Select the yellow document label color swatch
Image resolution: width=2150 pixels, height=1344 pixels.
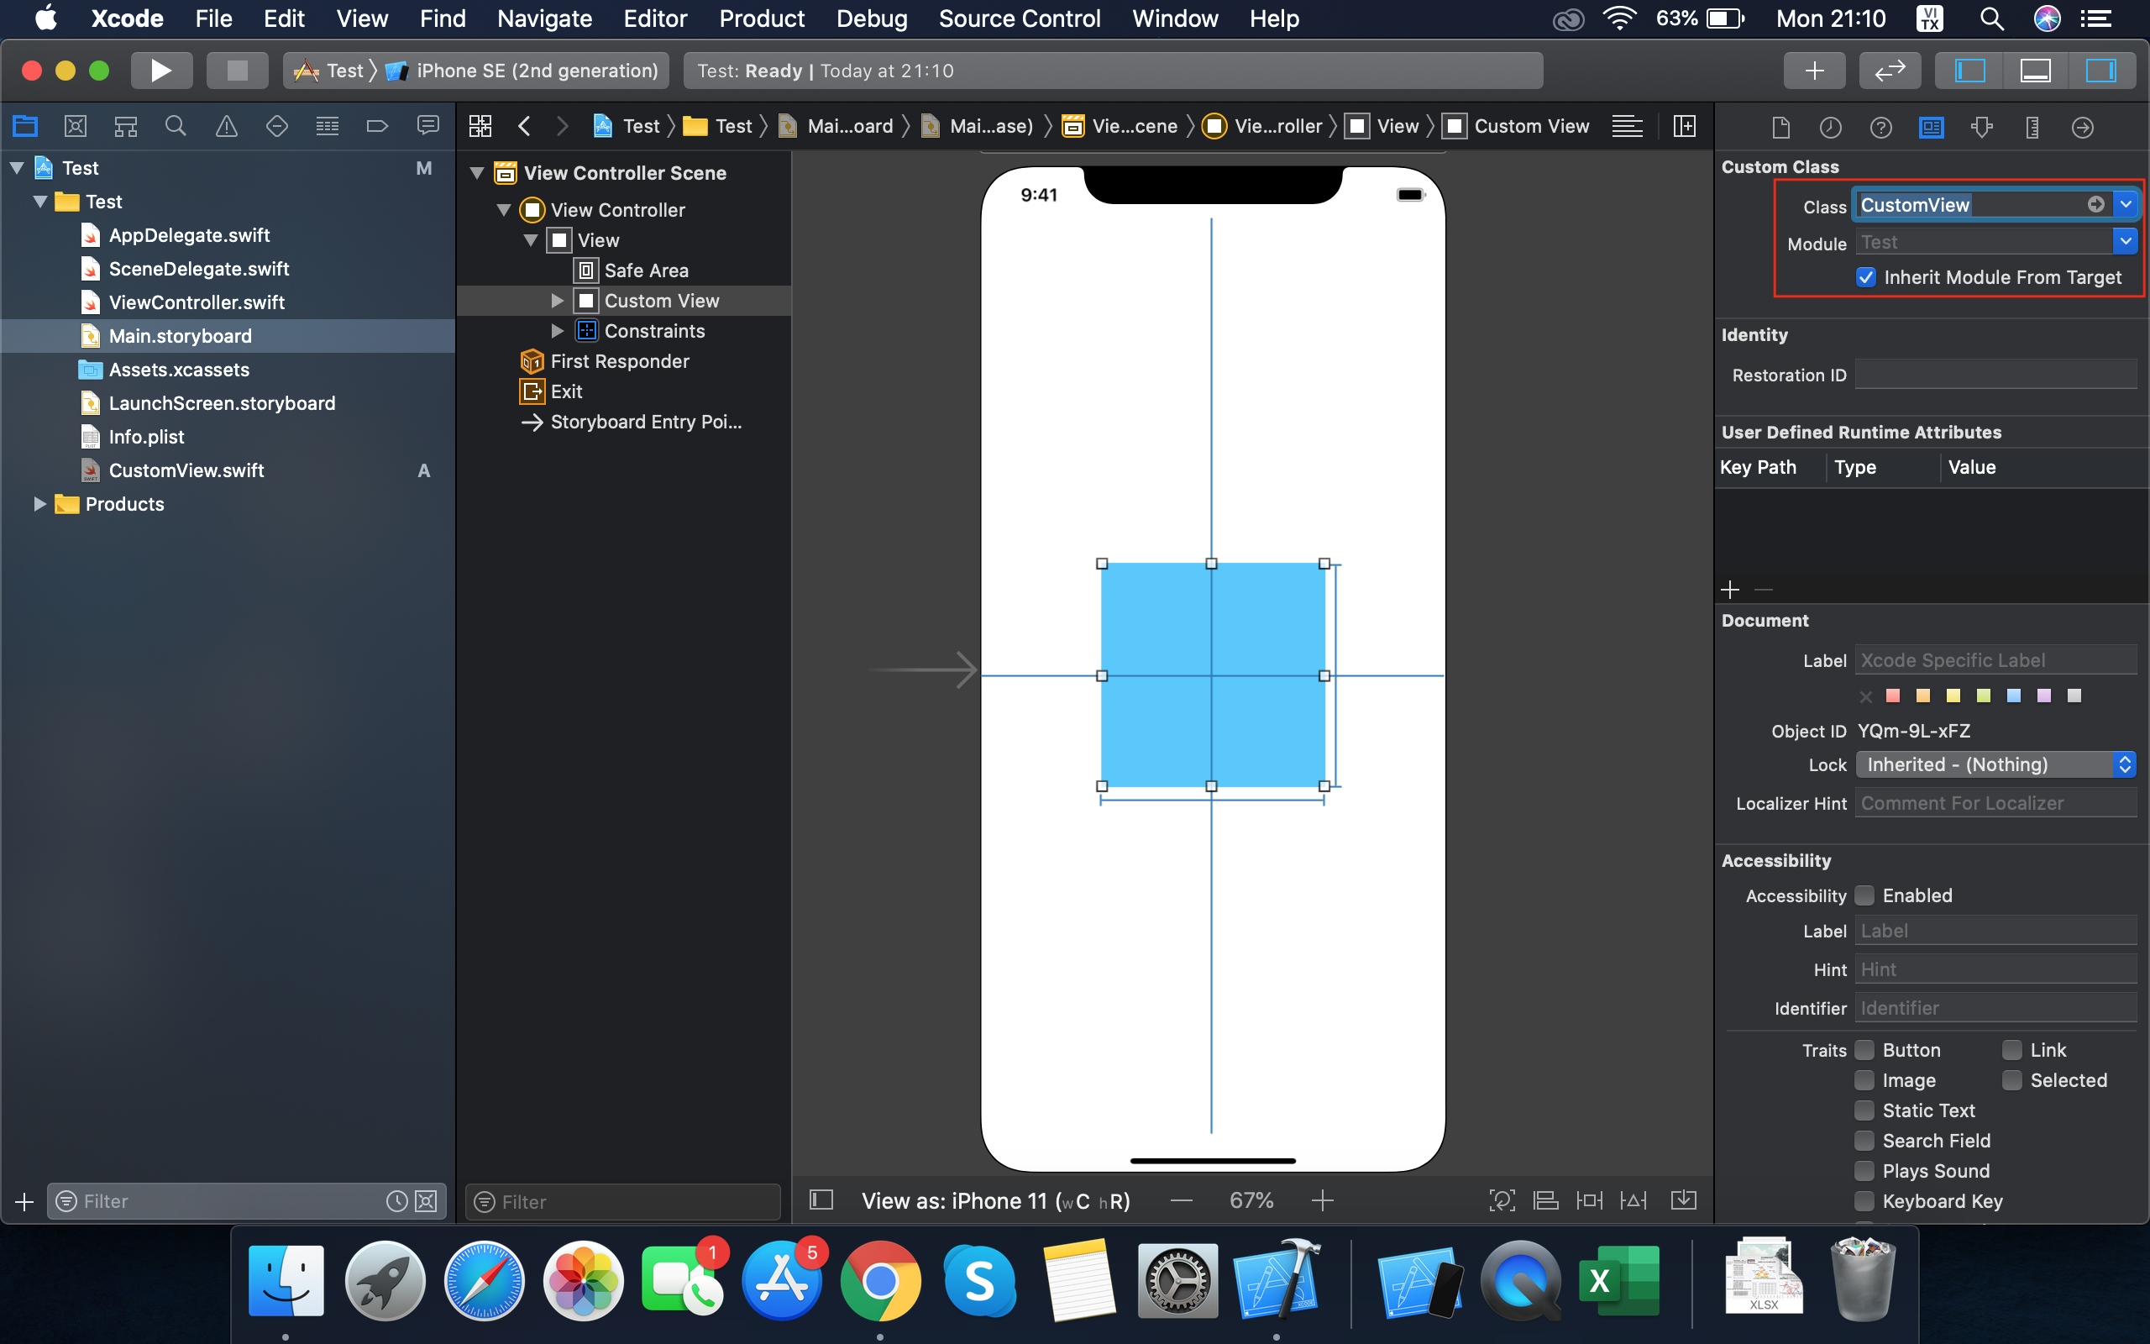(1953, 696)
